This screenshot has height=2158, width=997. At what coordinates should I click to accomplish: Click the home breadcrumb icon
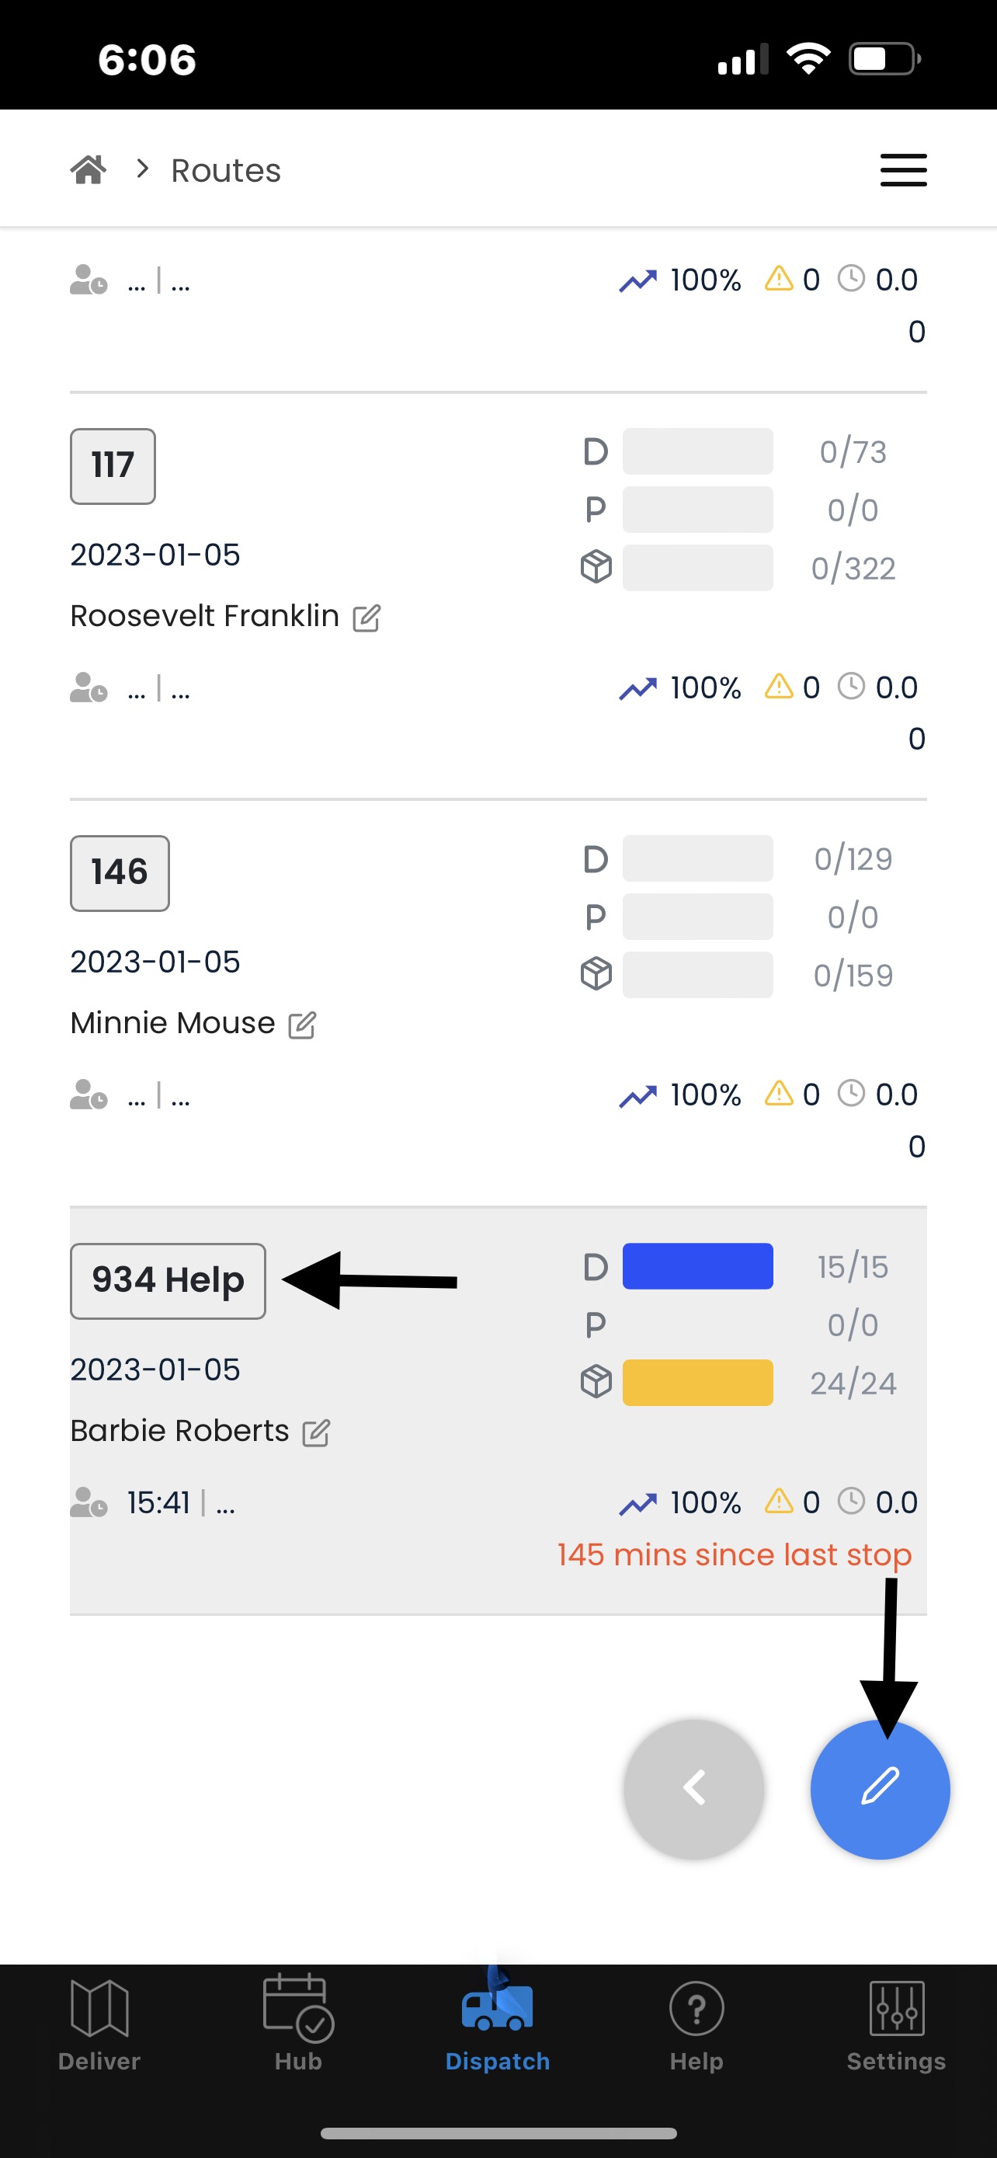(x=87, y=168)
